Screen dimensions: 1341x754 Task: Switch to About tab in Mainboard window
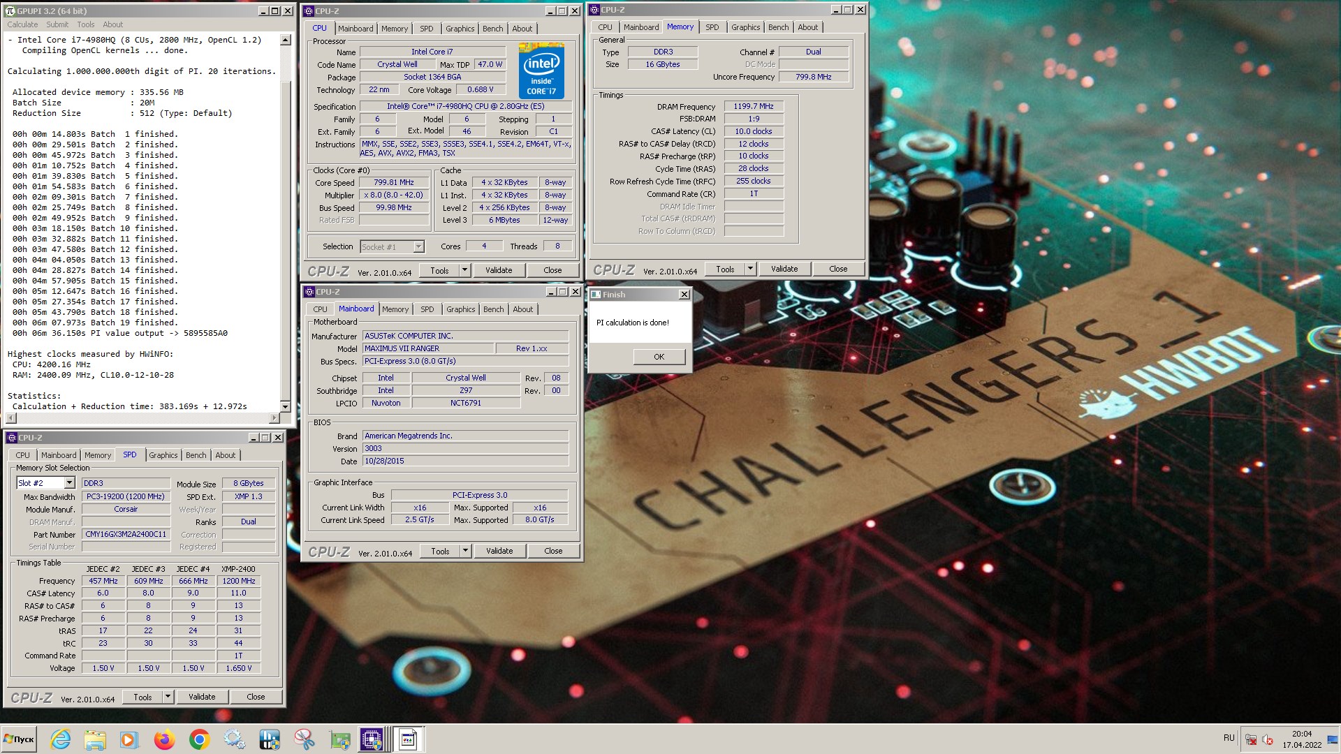[x=522, y=309]
